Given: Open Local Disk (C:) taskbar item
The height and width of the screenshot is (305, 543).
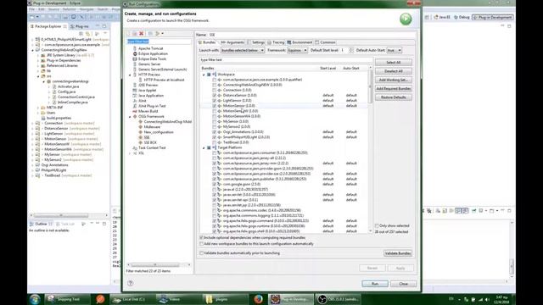Looking at the screenshot, I should pos(132,299).
